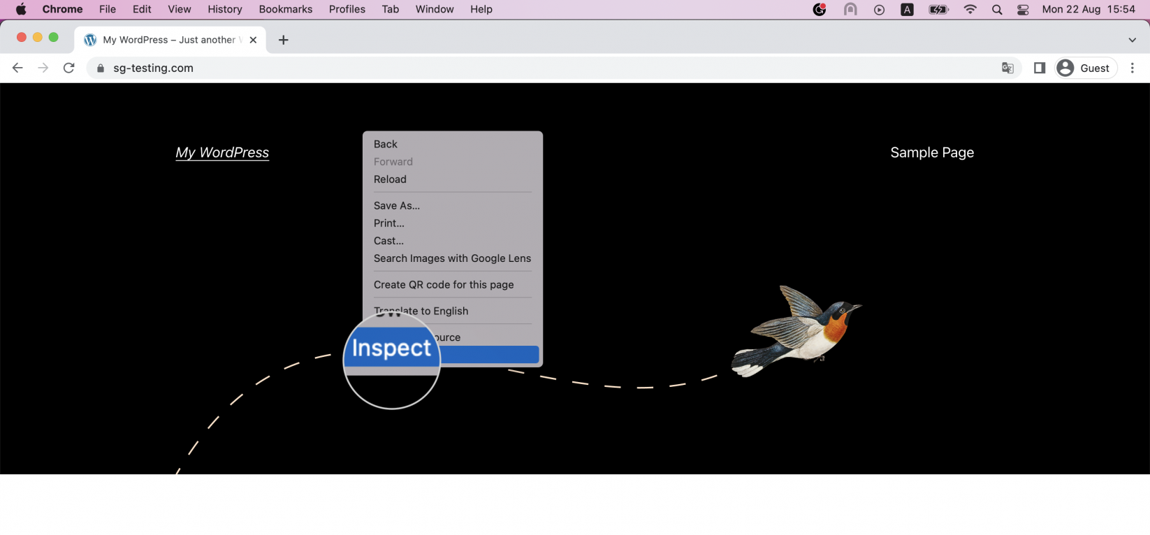The image size is (1150, 535).
Task: Click the keyboard input source icon
Action: pyautogui.click(x=907, y=9)
